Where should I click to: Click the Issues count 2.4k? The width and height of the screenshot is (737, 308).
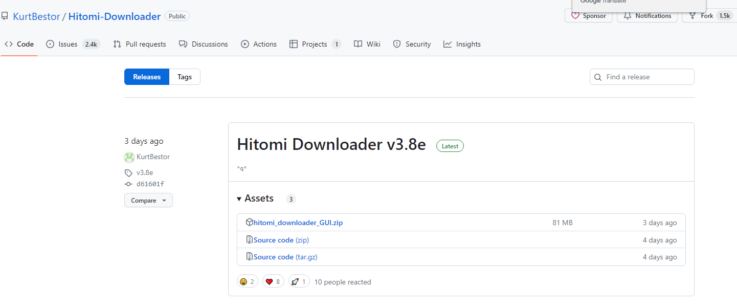coord(91,44)
